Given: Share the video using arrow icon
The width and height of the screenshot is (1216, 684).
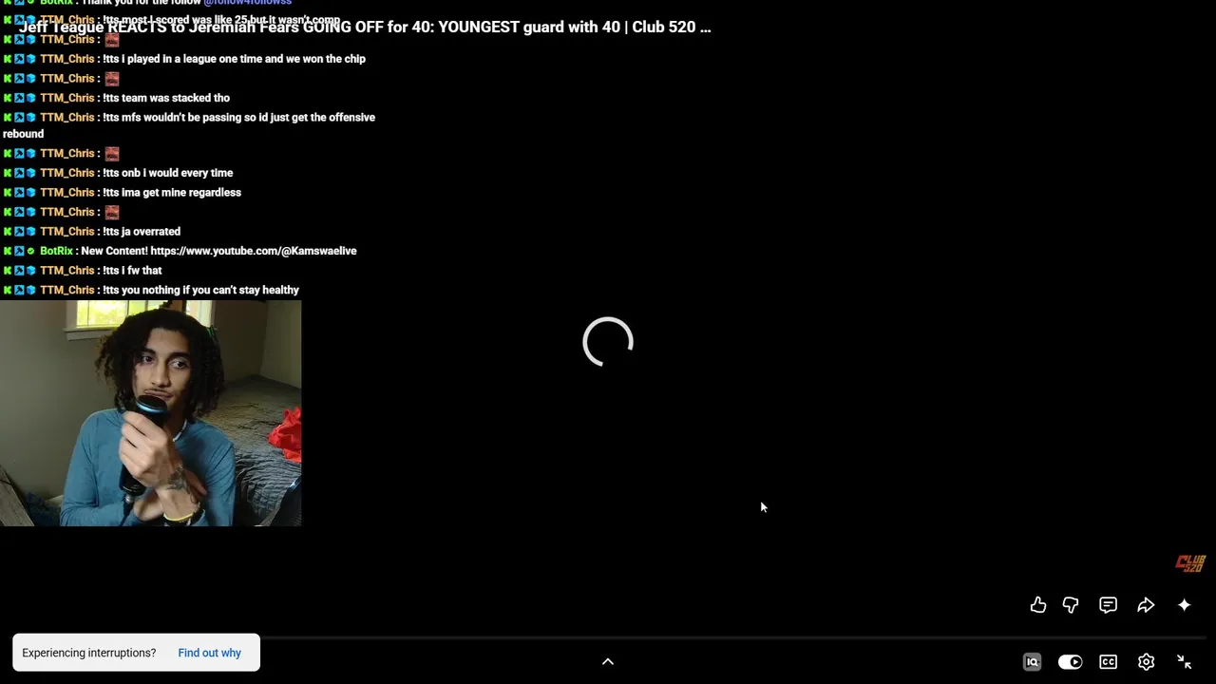Looking at the screenshot, I should click(1146, 605).
